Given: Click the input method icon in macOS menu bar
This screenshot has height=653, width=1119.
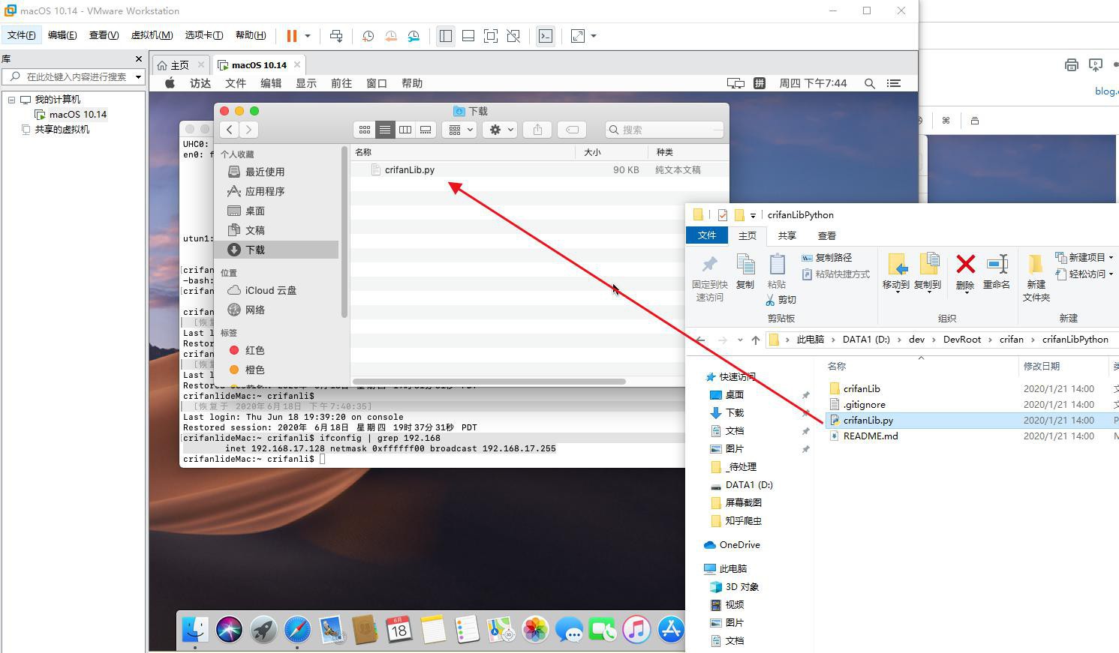Looking at the screenshot, I should 760,83.
